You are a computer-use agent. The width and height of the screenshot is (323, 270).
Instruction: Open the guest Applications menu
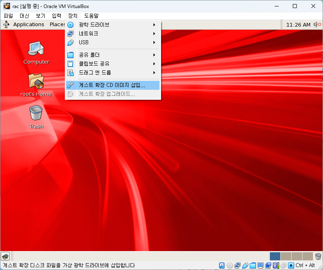click(29, 25)
